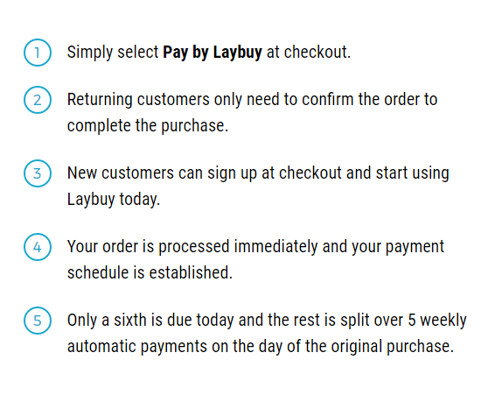The width and height of the screenshot is (502, 395).
Task: Click 'automatic payments on the day' line
Action: click(261, 347)
